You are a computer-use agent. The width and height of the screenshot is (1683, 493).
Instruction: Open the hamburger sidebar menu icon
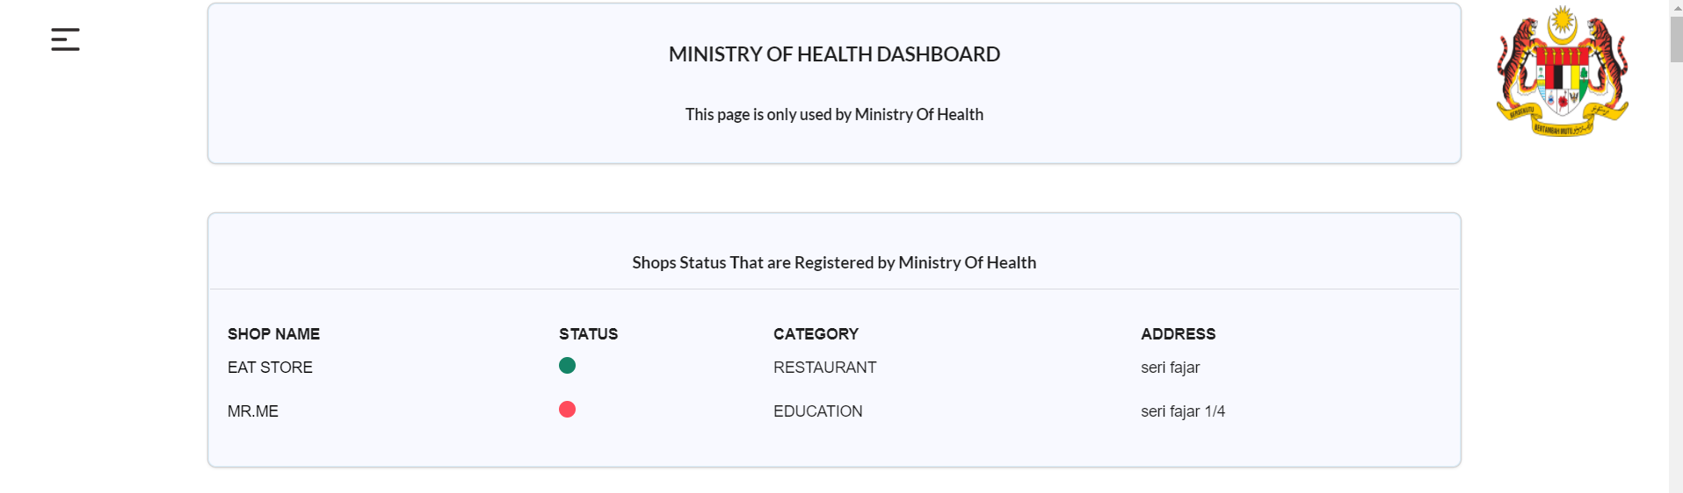(x=65, y=39)
